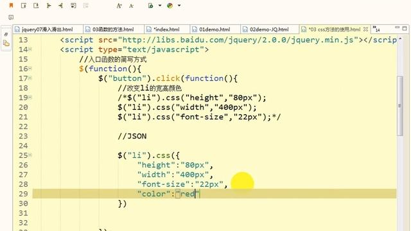Click "text/javascript" attribute value on line 14

coord(163,49)
